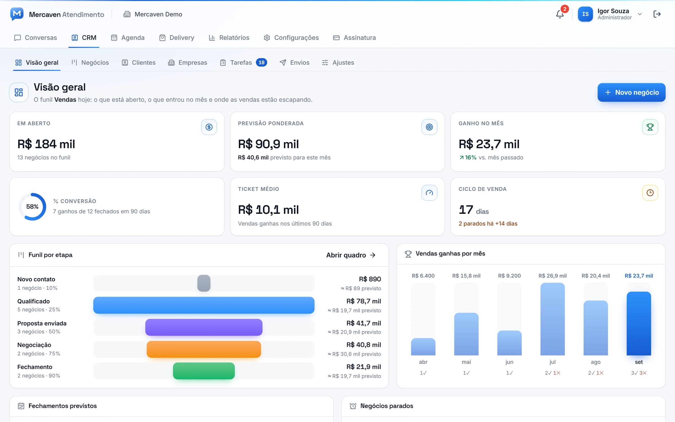Open the Mercaven Demo company selector
Image resolution: width=675 pixels, height=422 pixels.
click(153, 14)
